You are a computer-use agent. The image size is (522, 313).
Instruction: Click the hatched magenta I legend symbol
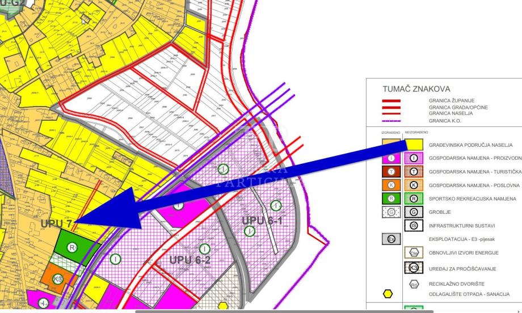(414, 158)
